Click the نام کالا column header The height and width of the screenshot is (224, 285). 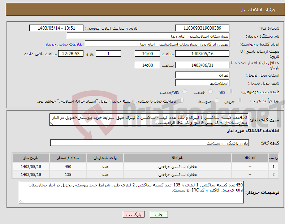point(177,158)
